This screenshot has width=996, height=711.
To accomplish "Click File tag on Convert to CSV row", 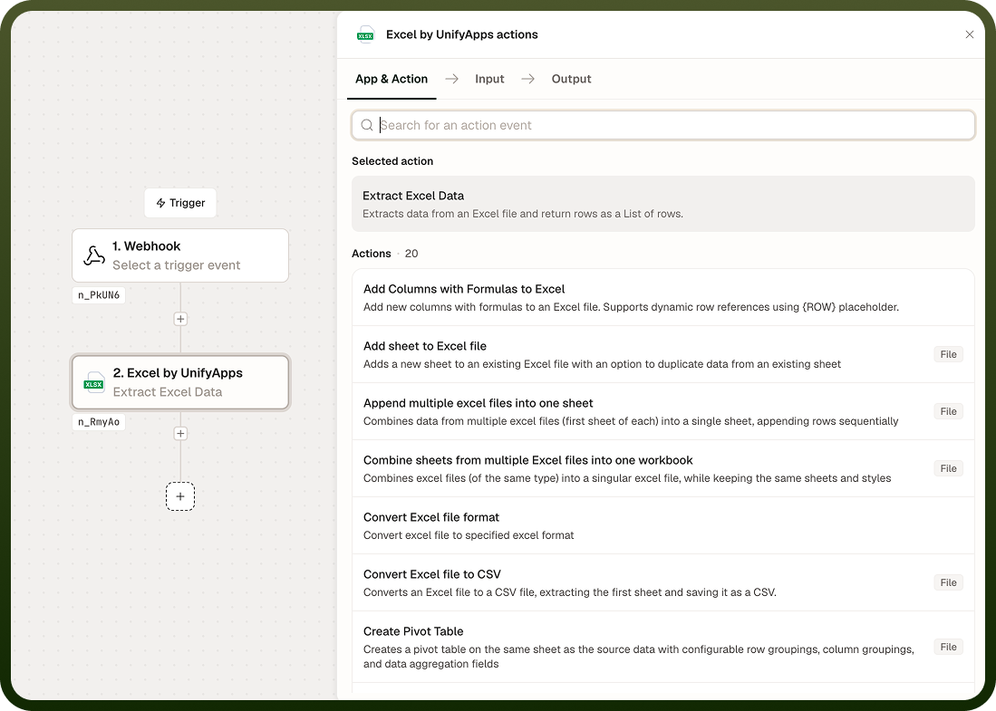I will 948,582.
